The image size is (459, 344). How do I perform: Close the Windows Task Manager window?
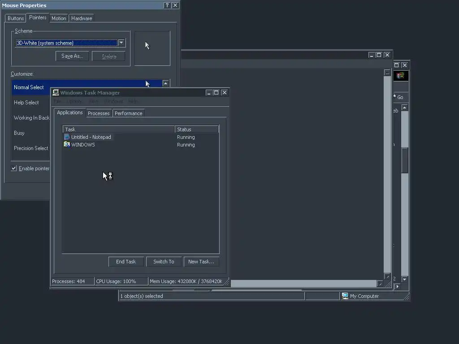pyautogui.click(x=225, y=93)
